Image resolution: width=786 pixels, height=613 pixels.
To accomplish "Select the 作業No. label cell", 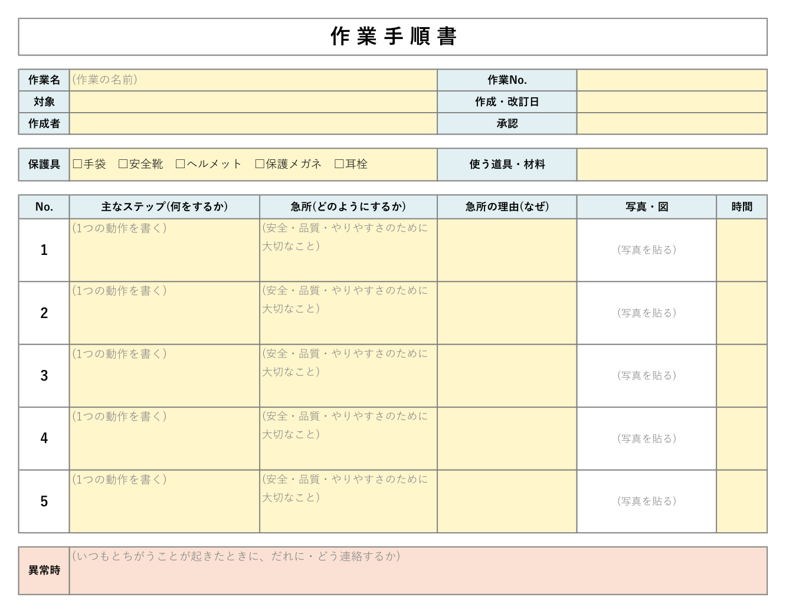I will point(507,80).
